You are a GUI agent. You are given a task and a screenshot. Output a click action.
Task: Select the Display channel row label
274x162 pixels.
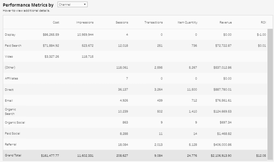coord(10,35)
